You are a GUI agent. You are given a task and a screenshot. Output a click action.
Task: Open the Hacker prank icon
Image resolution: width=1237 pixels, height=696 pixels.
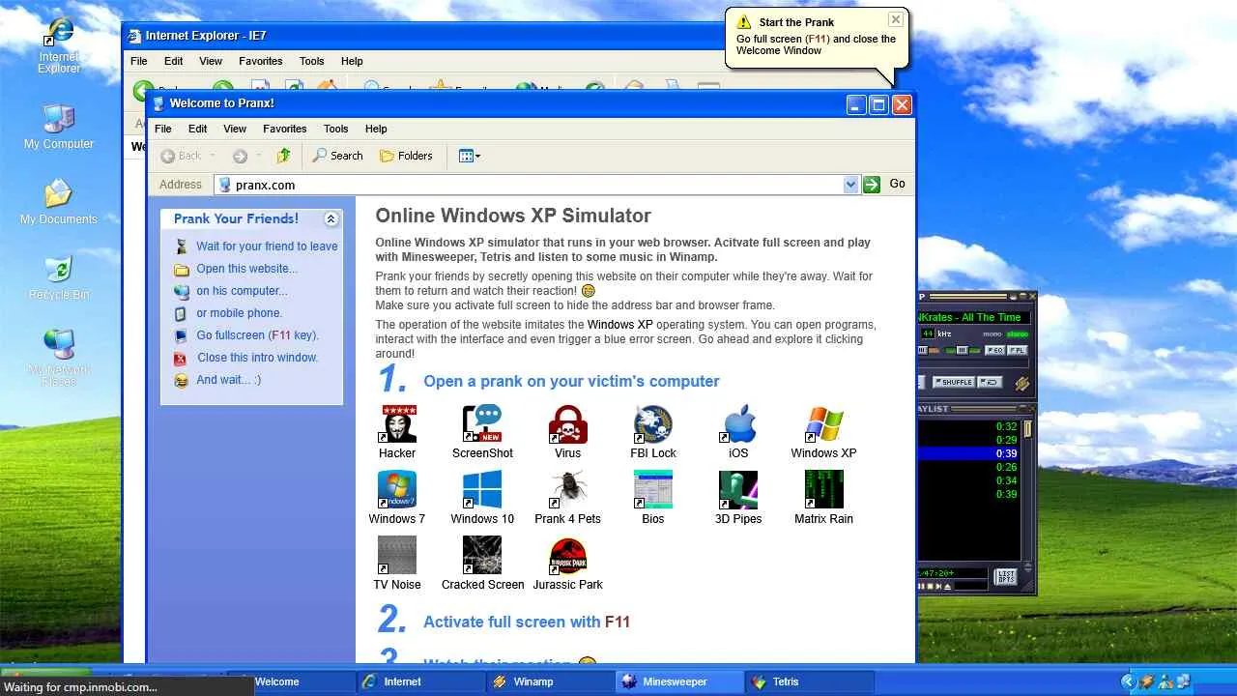click(397, 432)
